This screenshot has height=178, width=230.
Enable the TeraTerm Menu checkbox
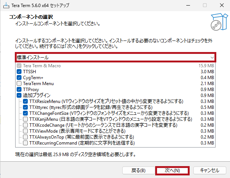click(x=19, y=83)
